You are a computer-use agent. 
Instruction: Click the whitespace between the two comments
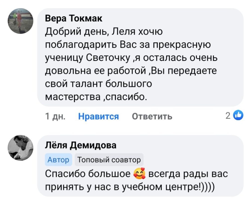click(x=125, y=128)
